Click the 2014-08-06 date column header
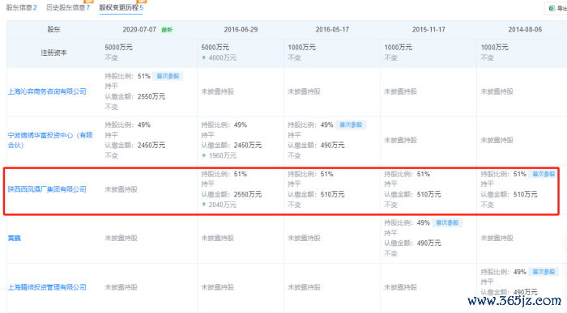 [x=525, y=30]
